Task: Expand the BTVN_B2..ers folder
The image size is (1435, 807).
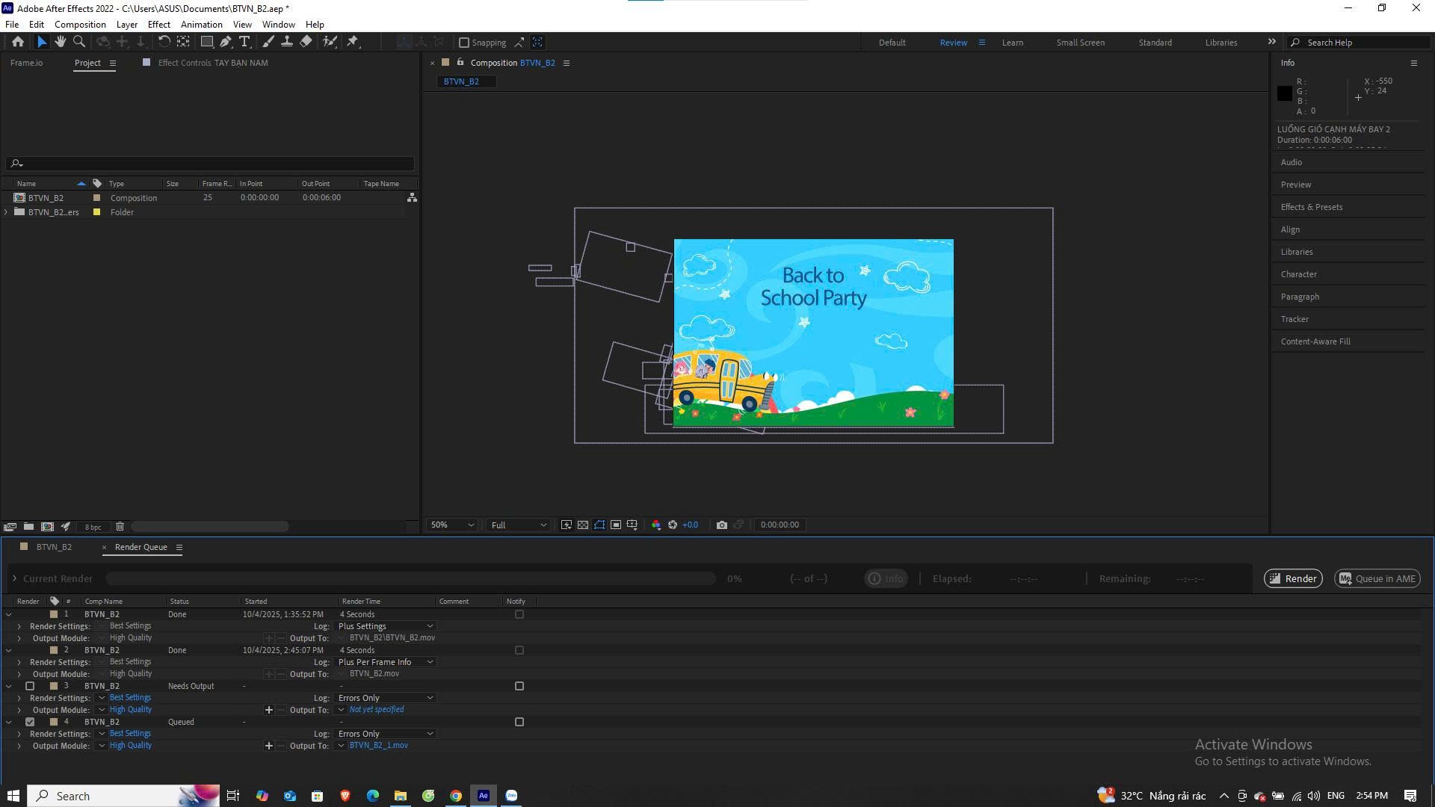Action: 7,212
